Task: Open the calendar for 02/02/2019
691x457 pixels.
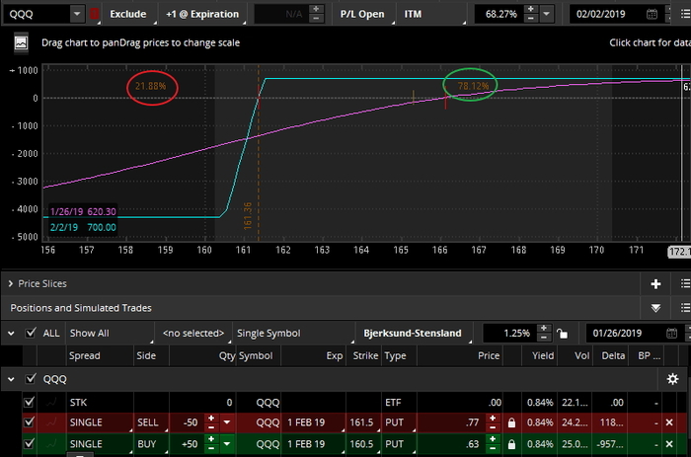Action: 652,14
